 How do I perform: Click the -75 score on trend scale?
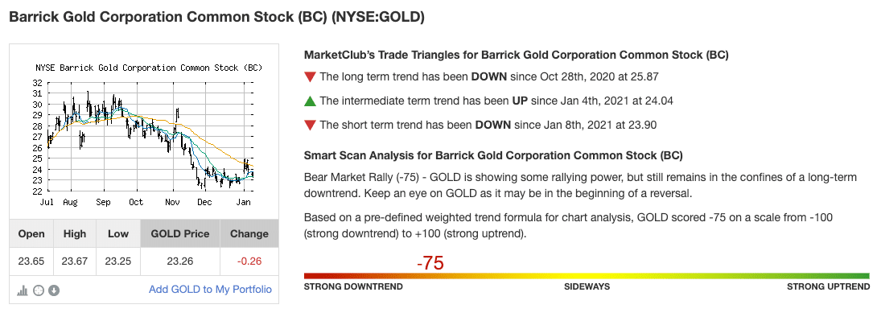point(430,263)
